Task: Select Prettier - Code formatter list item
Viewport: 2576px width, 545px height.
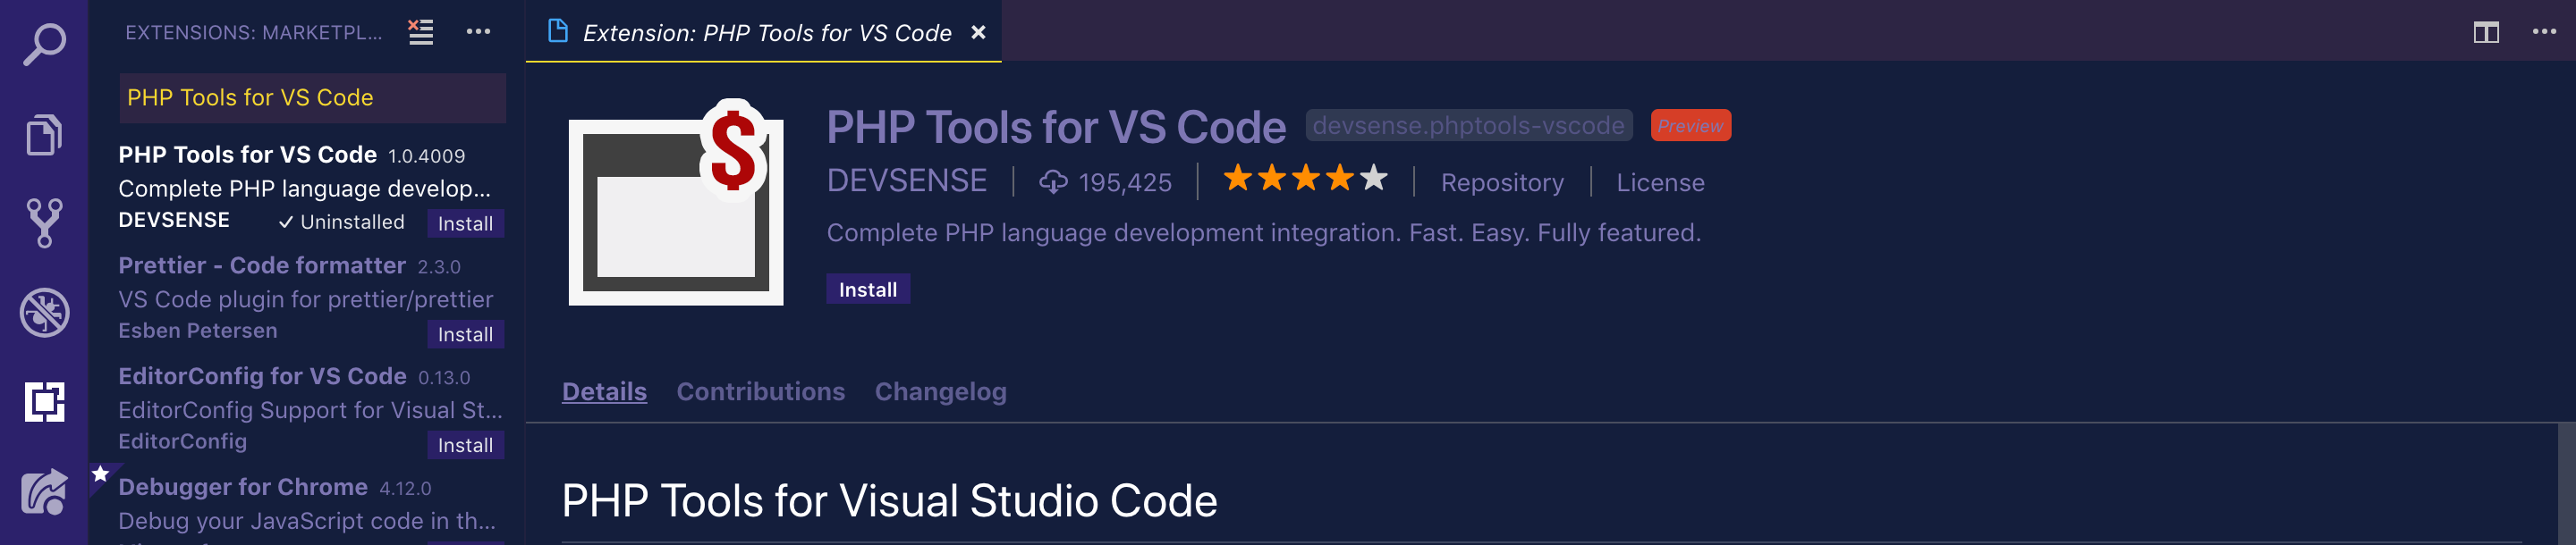Action: [306, 298]
